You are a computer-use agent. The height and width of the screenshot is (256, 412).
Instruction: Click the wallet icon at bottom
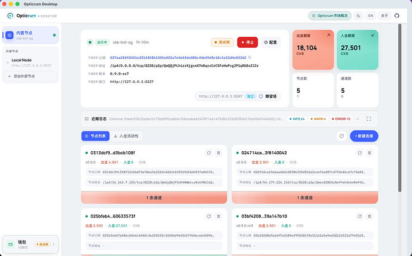click(x=11, y=244)
